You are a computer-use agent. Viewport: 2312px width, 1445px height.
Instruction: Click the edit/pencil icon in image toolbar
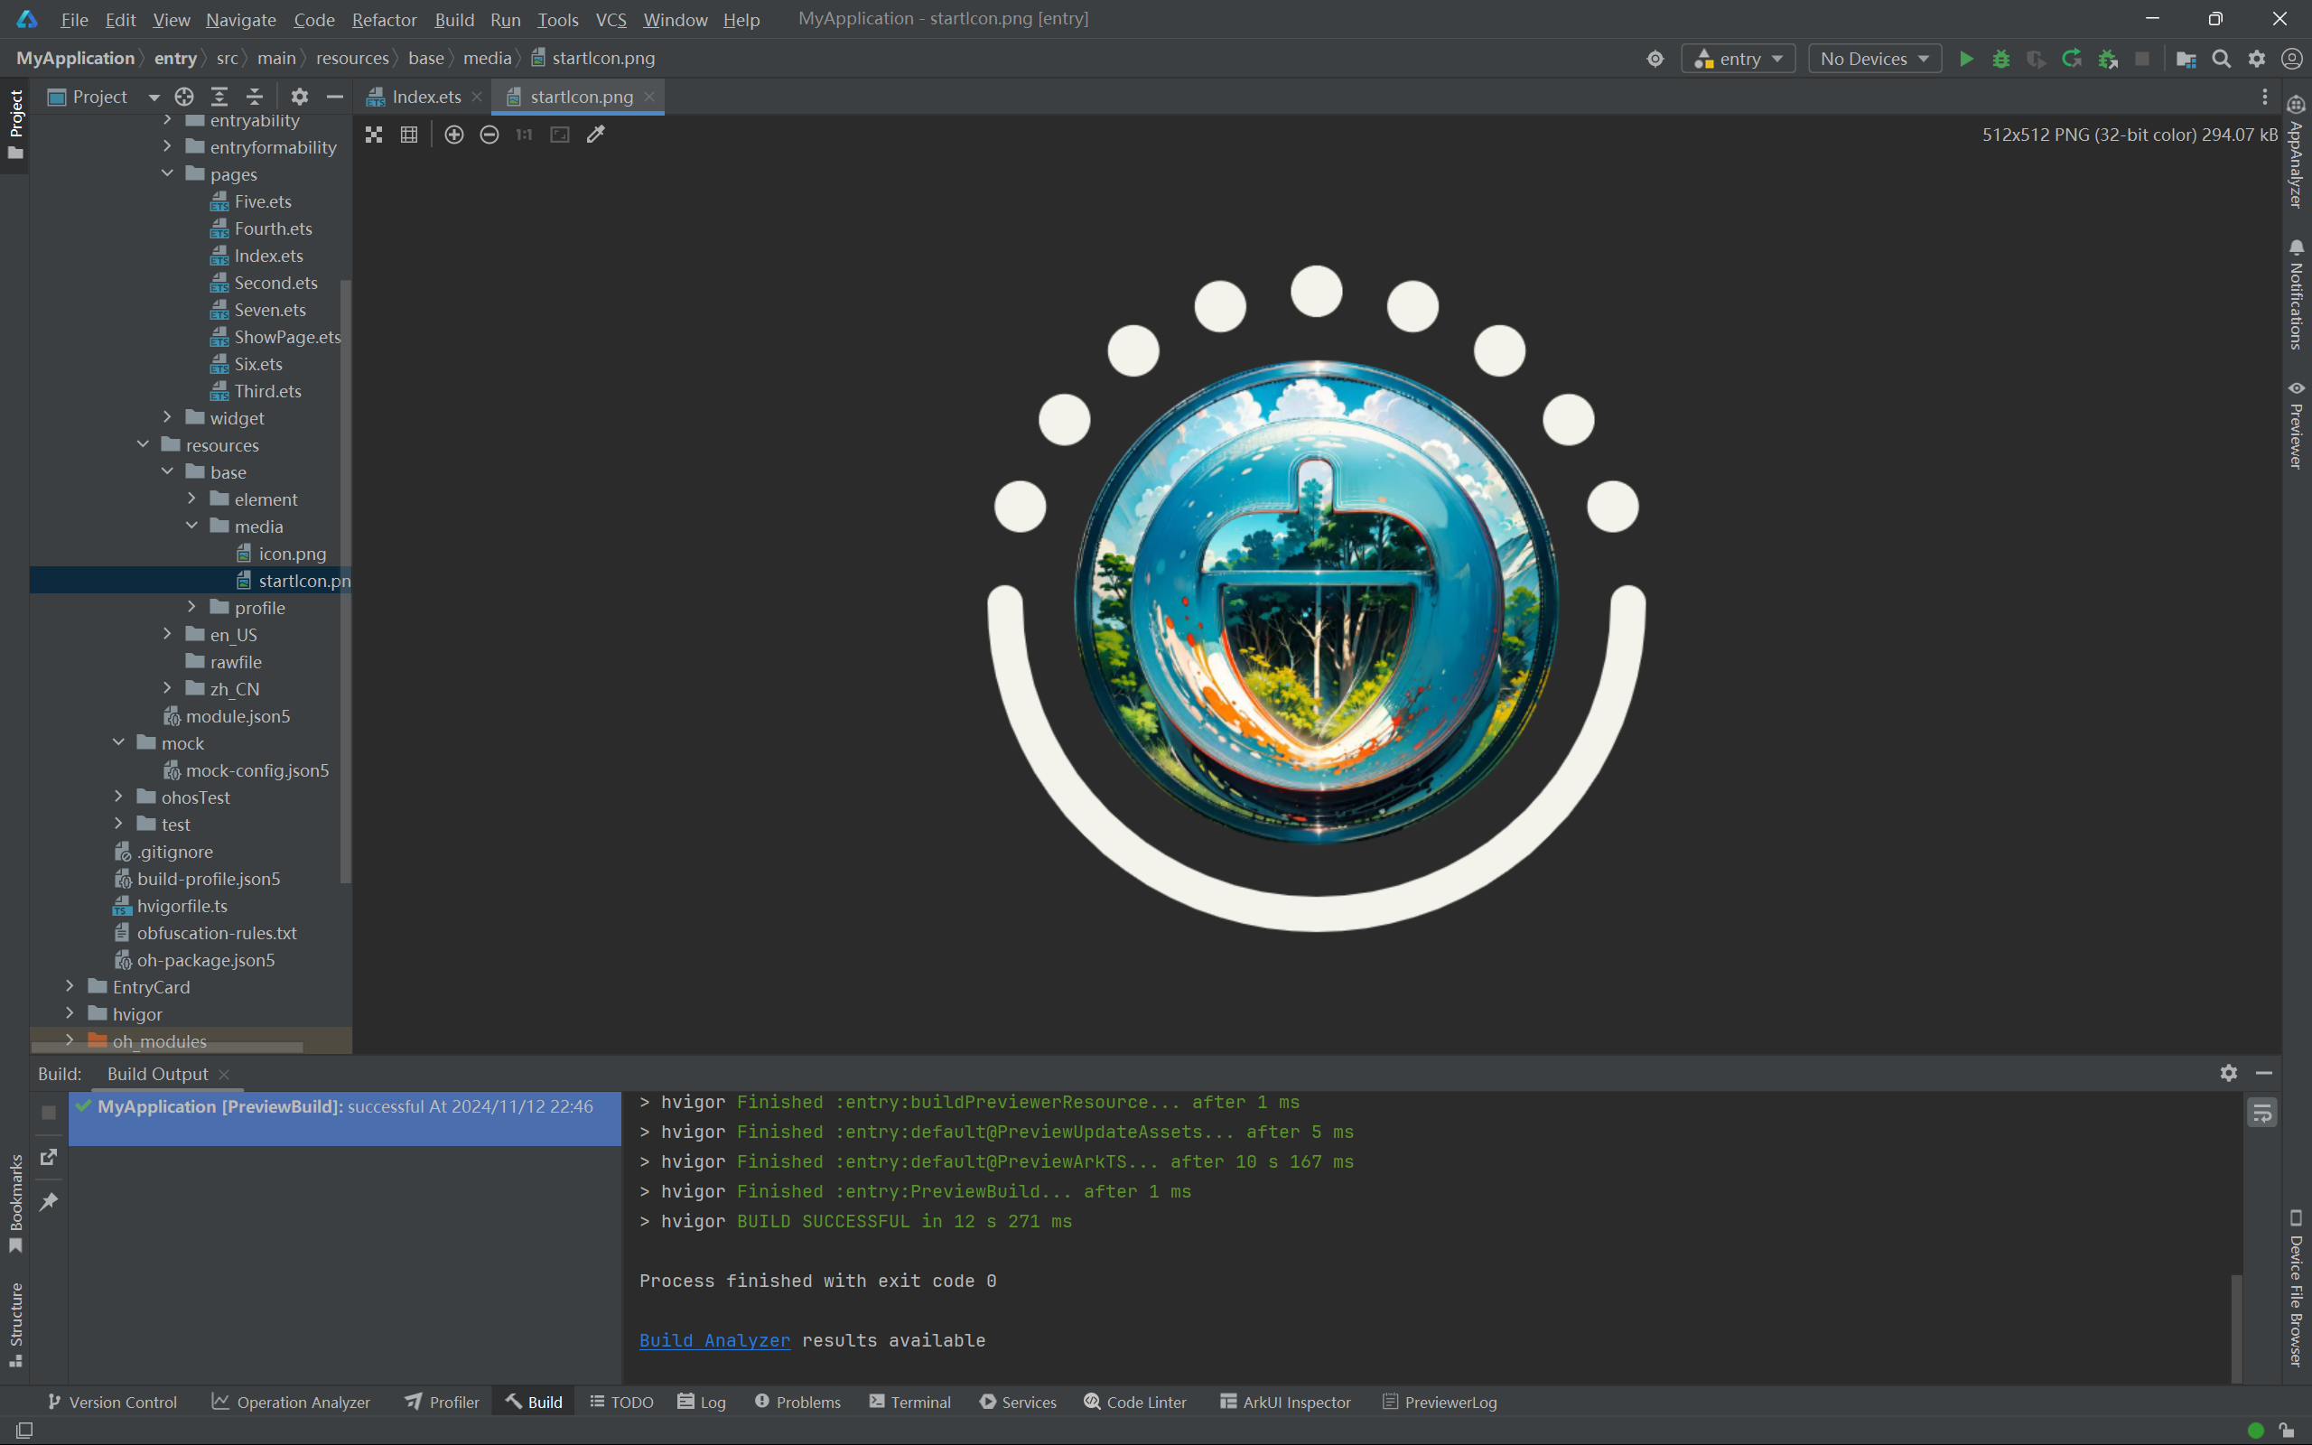(x=598, y=135)
